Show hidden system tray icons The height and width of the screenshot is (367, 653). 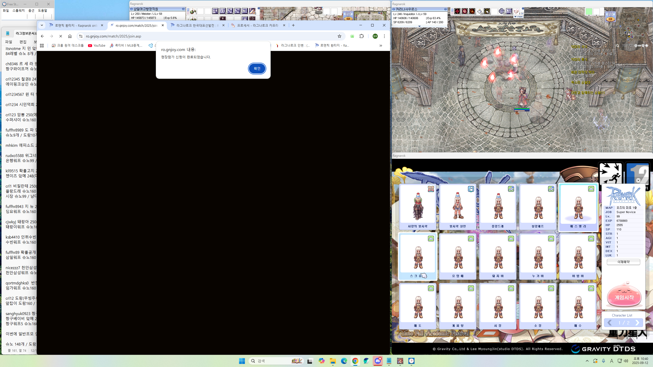(587, 361)
